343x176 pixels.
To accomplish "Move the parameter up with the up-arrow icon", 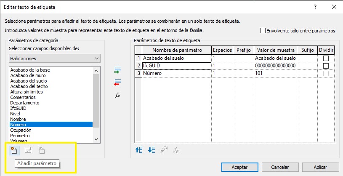I will [x=139, y=149].
